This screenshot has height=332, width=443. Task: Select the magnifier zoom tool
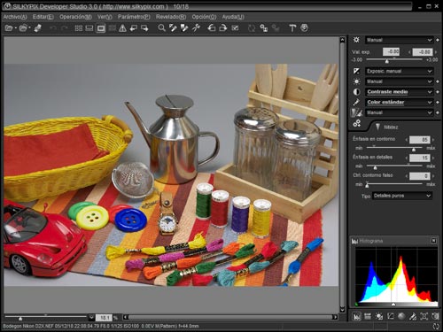161,28
